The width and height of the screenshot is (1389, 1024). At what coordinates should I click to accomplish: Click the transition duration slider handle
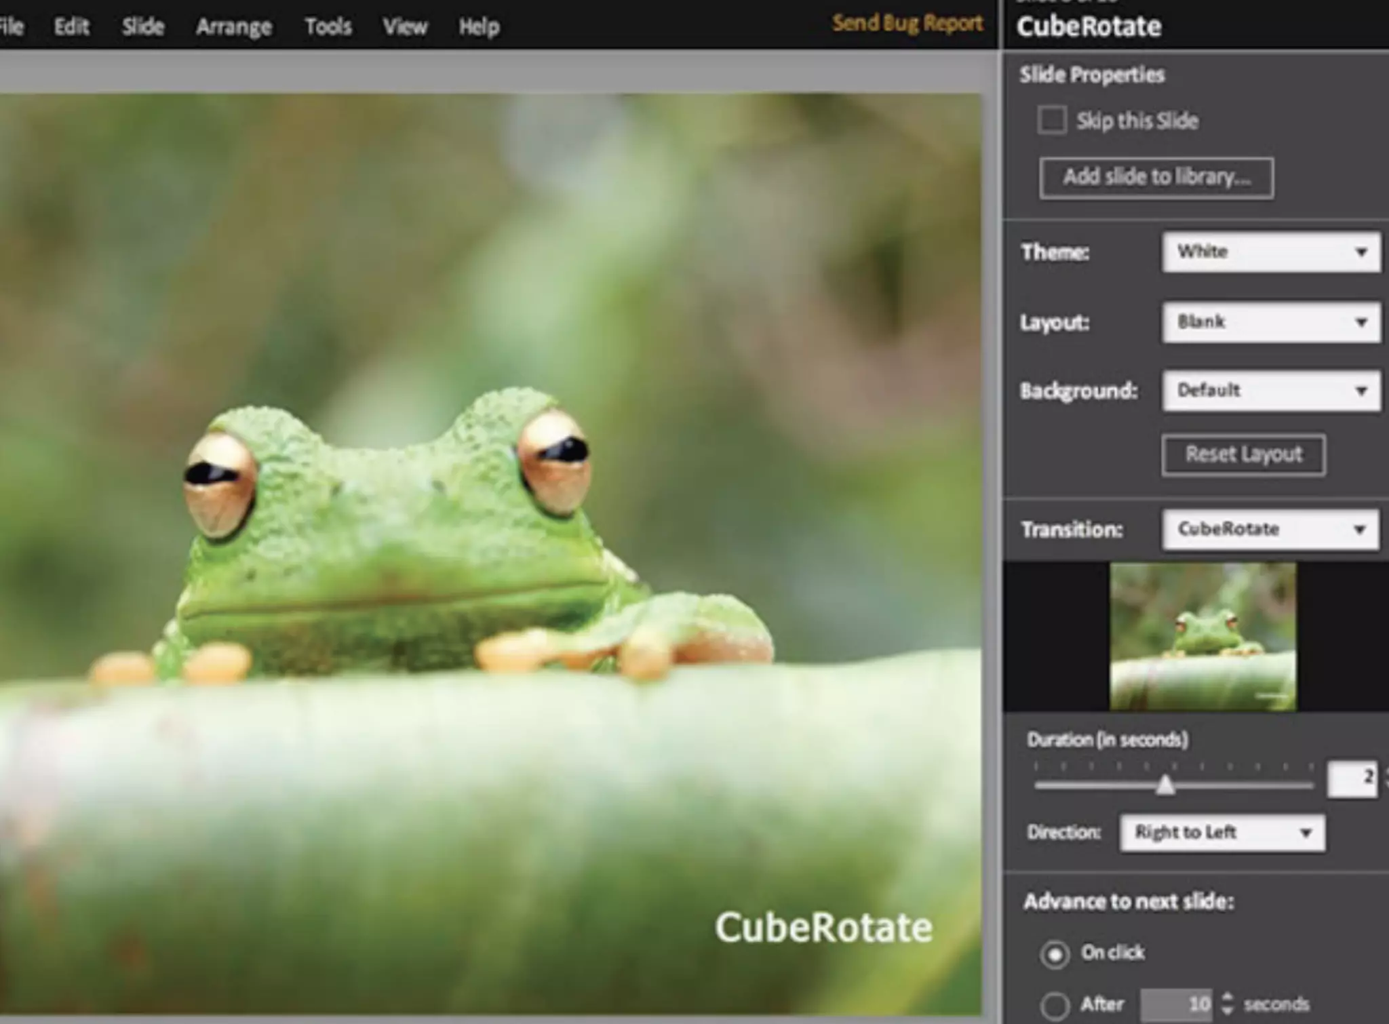[x=1165, y=785]
